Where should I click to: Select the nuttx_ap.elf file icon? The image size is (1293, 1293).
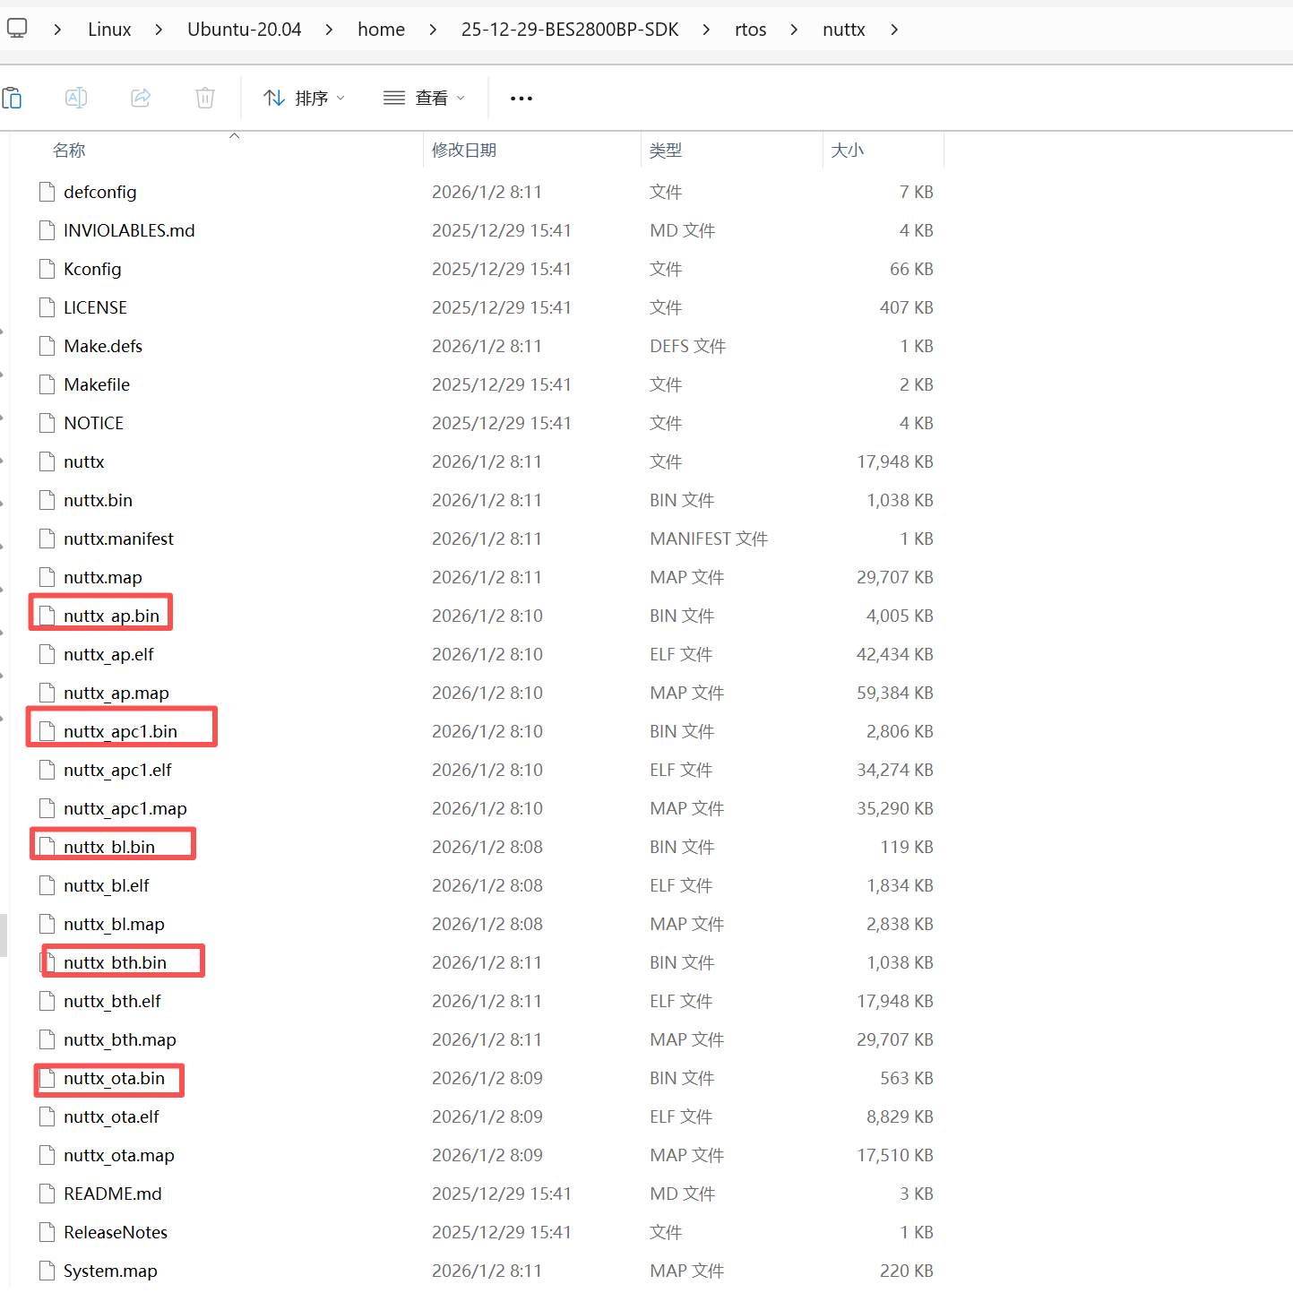pyautogui.click(x=47, y=654)
